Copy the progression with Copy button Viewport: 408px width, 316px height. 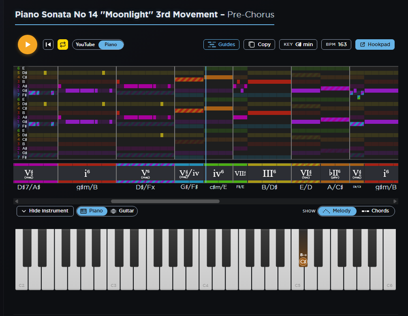coord(259,45)
